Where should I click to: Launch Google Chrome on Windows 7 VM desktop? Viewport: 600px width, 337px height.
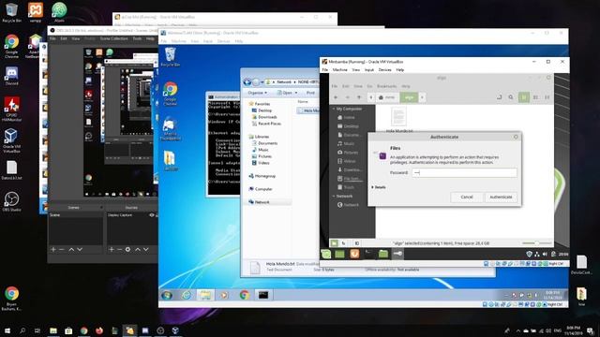pos(171,94)
